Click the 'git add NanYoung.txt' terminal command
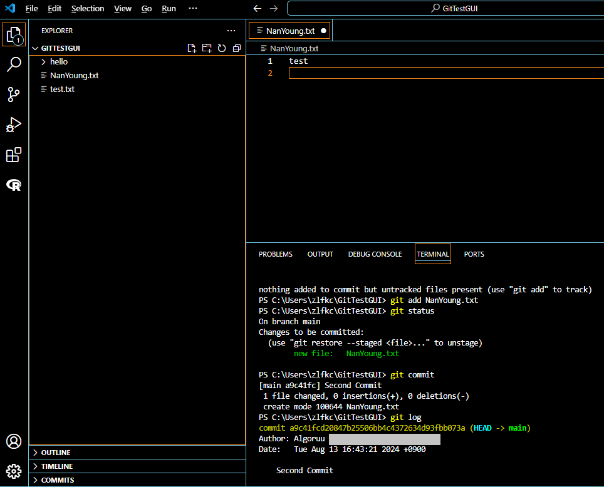 (434, 300)
